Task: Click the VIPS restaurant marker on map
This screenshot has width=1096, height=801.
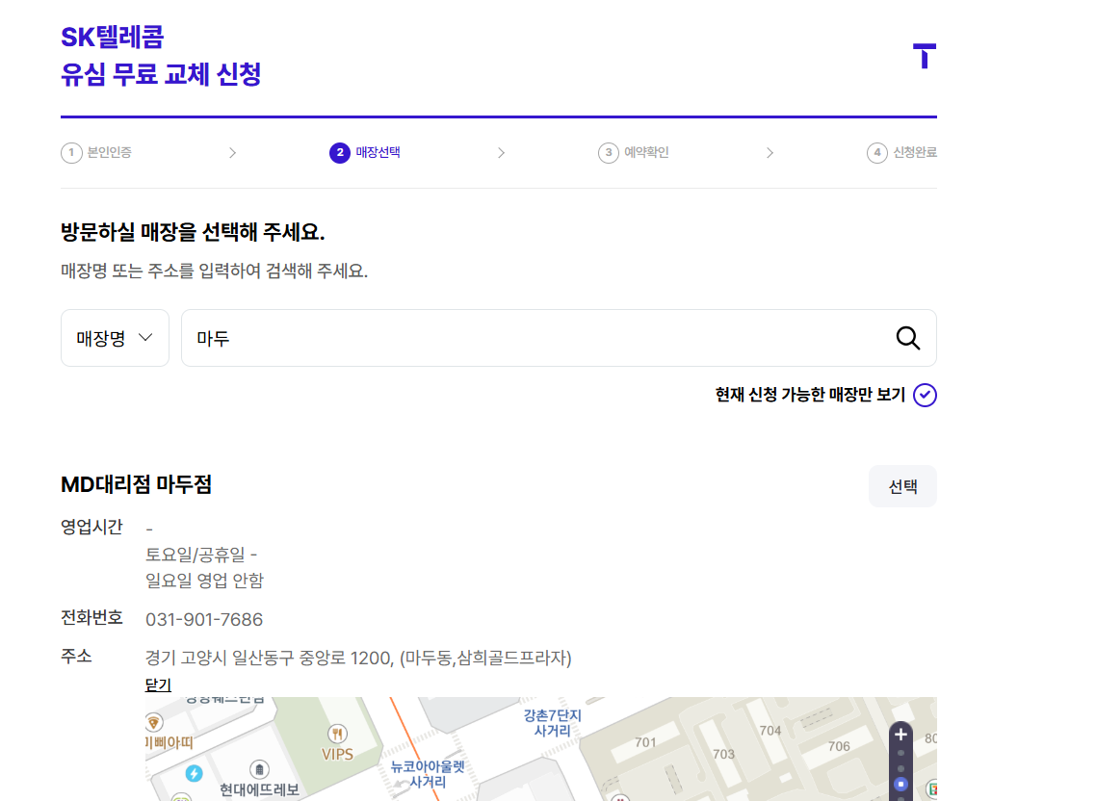Action: pyautogui.click(x=337, y=734)
